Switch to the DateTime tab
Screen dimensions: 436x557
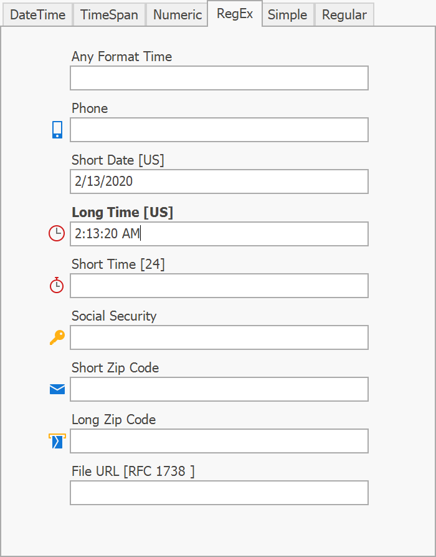pyautogui.click(x=38, y=15)
